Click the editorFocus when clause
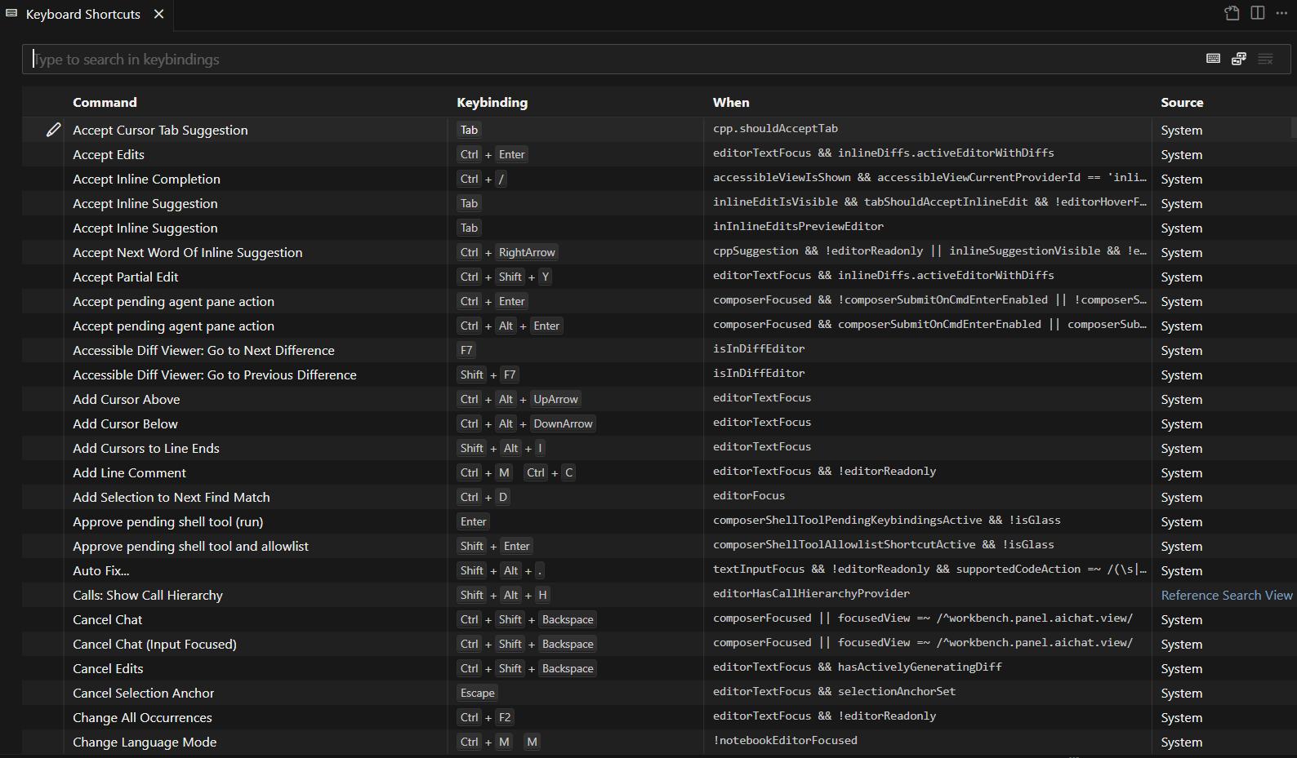This screenshot has width=1297, height=758. point(749,495)
